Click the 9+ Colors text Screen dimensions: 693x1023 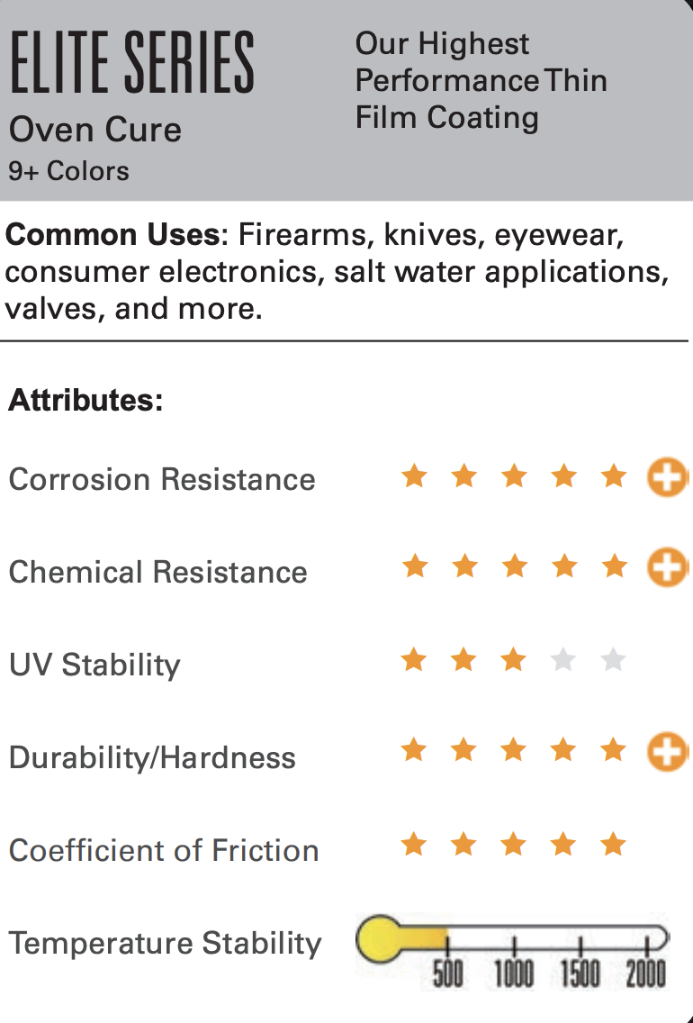(x=69, y=171)
